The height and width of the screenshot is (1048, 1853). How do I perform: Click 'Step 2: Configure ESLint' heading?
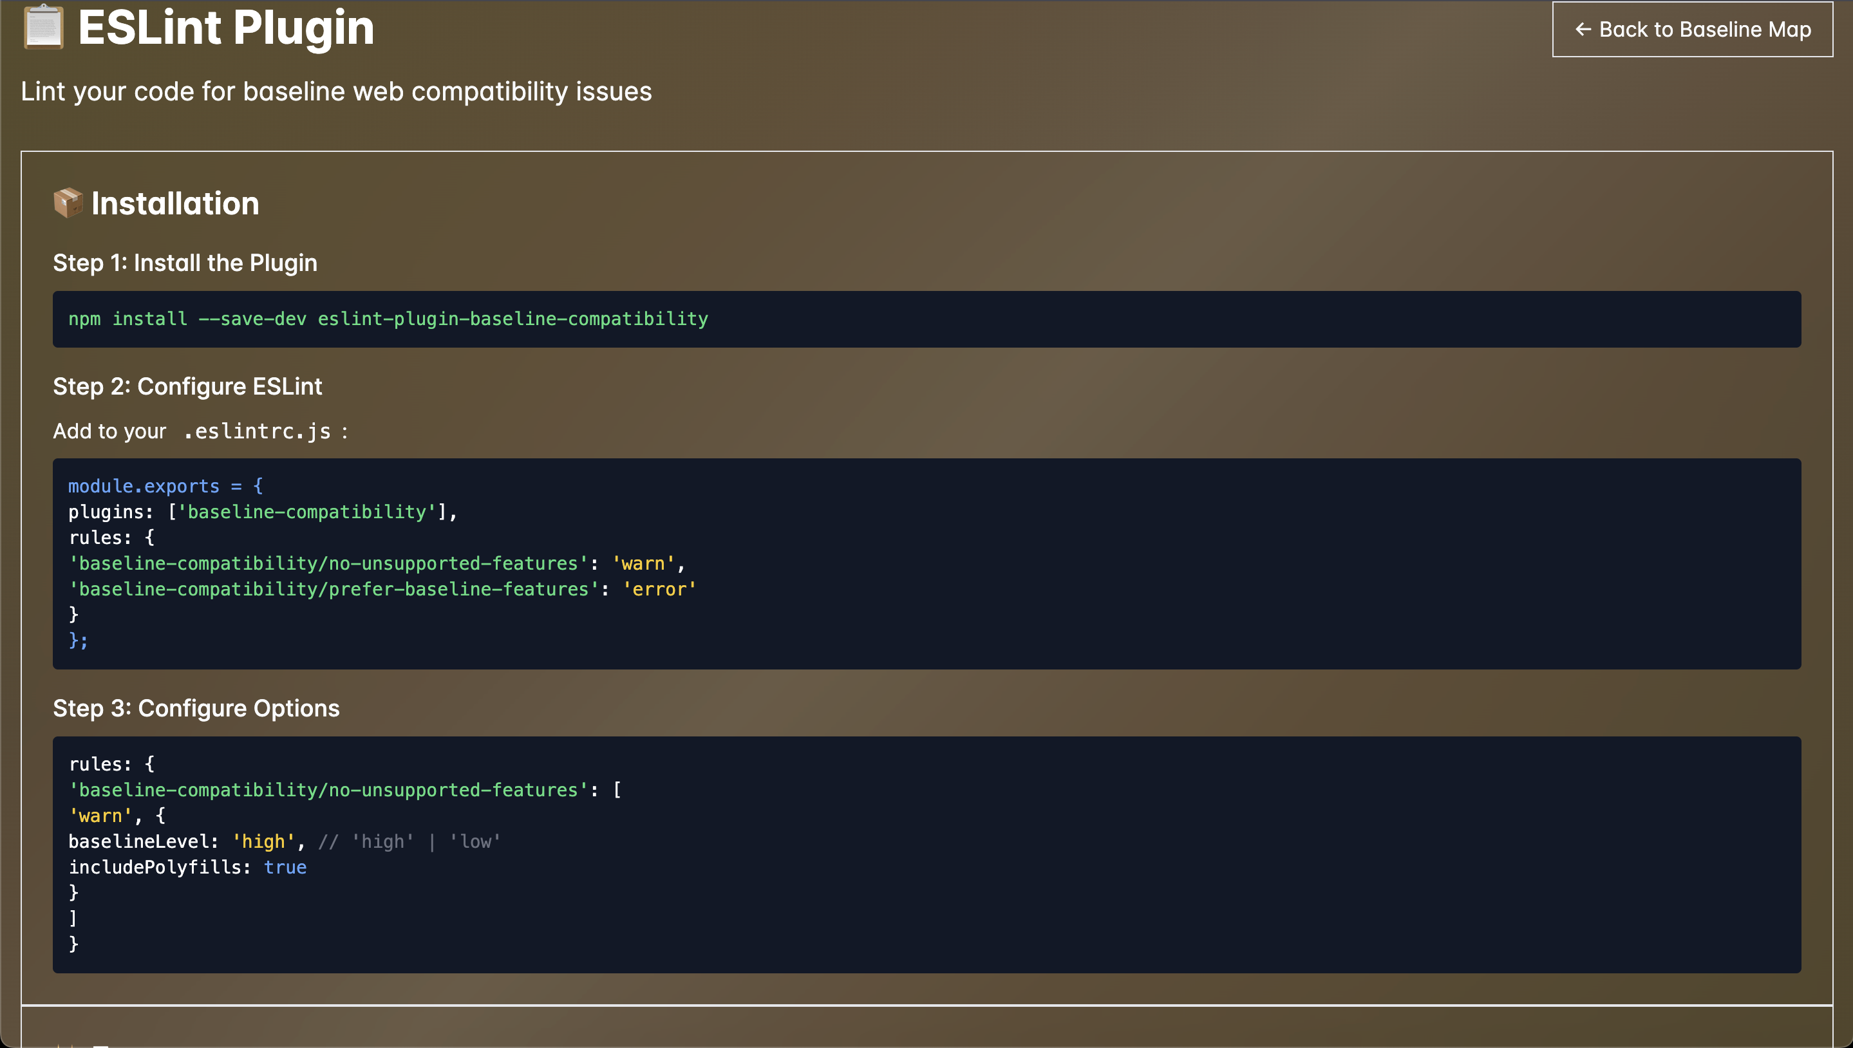(x=187, y=386)
